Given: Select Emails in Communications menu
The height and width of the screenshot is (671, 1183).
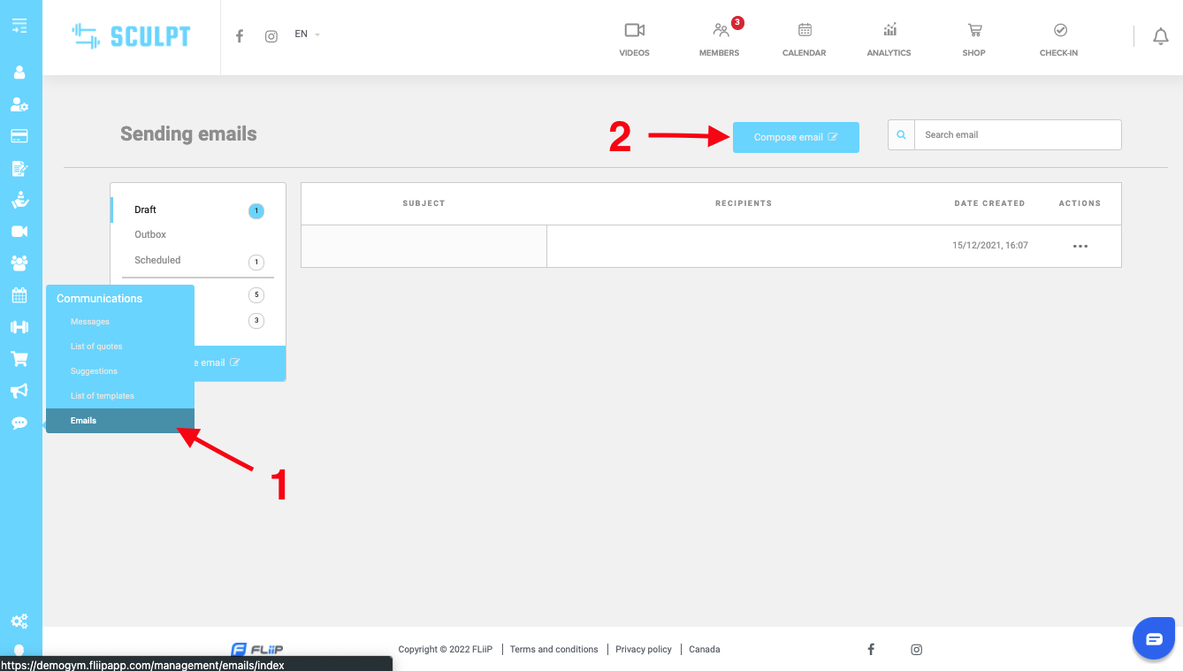Looking at the screenshot, I should pos(84,421).
